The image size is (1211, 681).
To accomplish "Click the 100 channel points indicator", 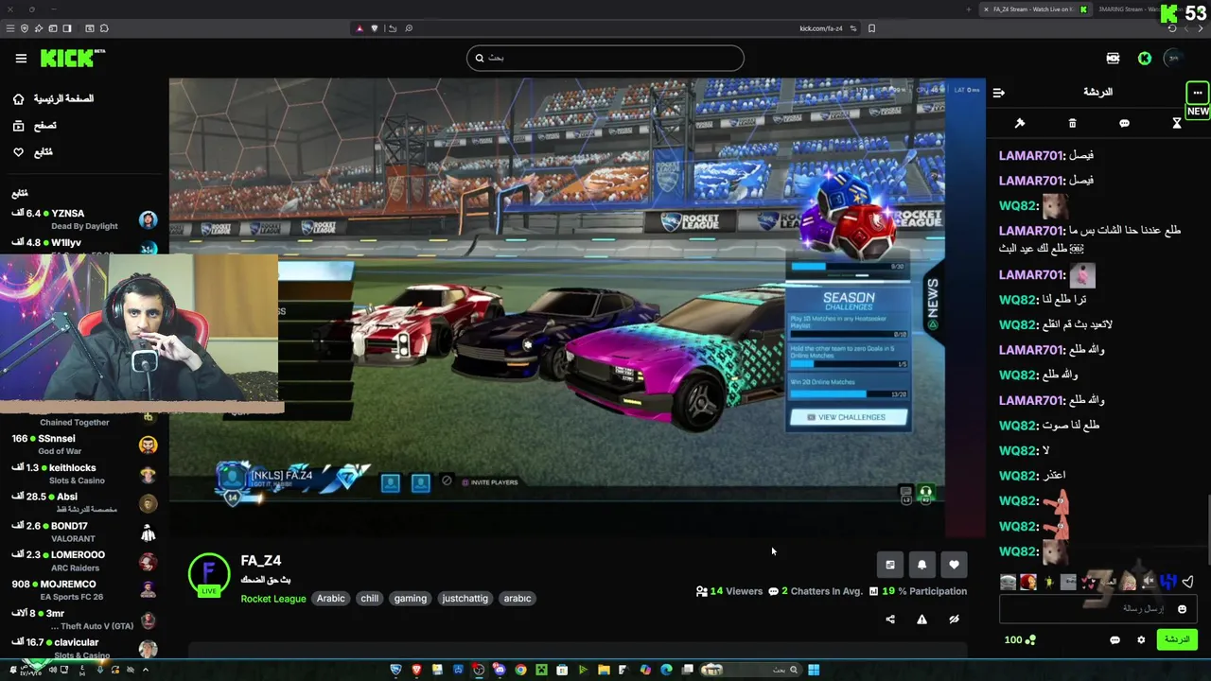I will (x=1021, y=640).
